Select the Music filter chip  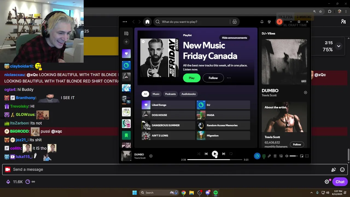click(x=156, y=94)
